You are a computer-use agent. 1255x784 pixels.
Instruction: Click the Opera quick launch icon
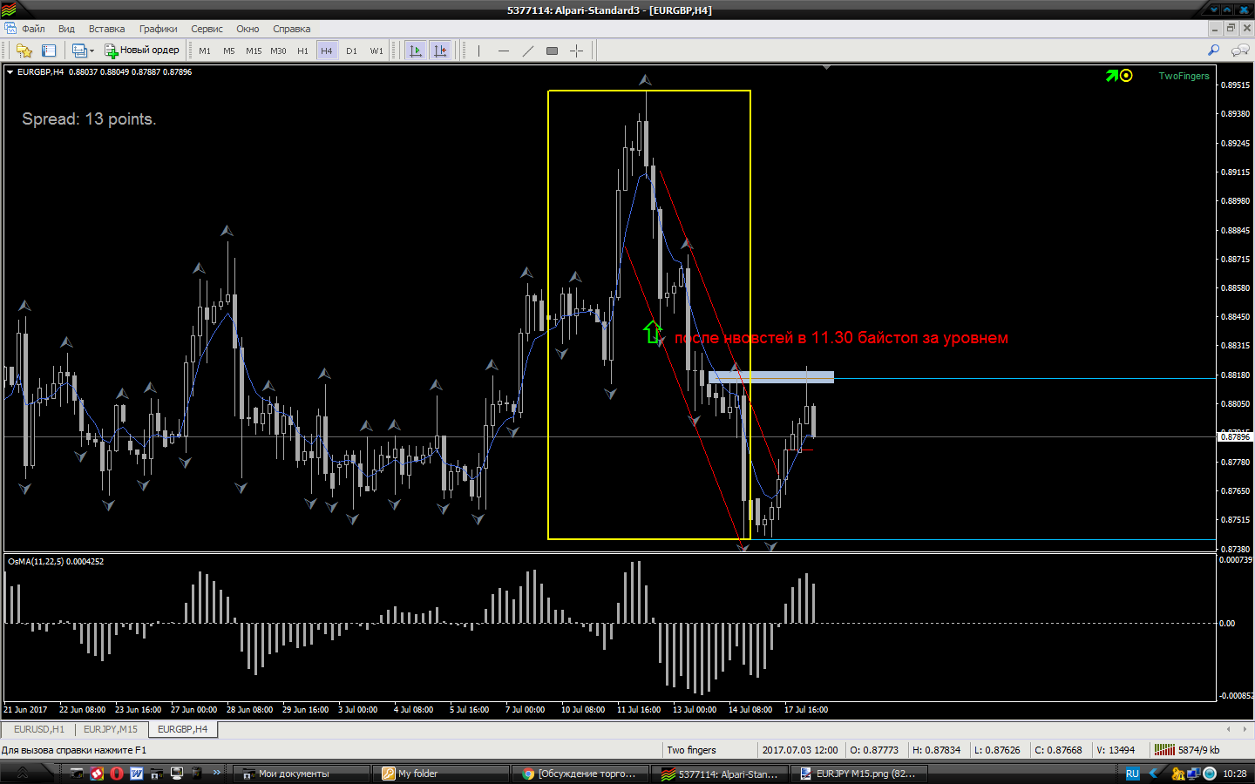(117, 774)
